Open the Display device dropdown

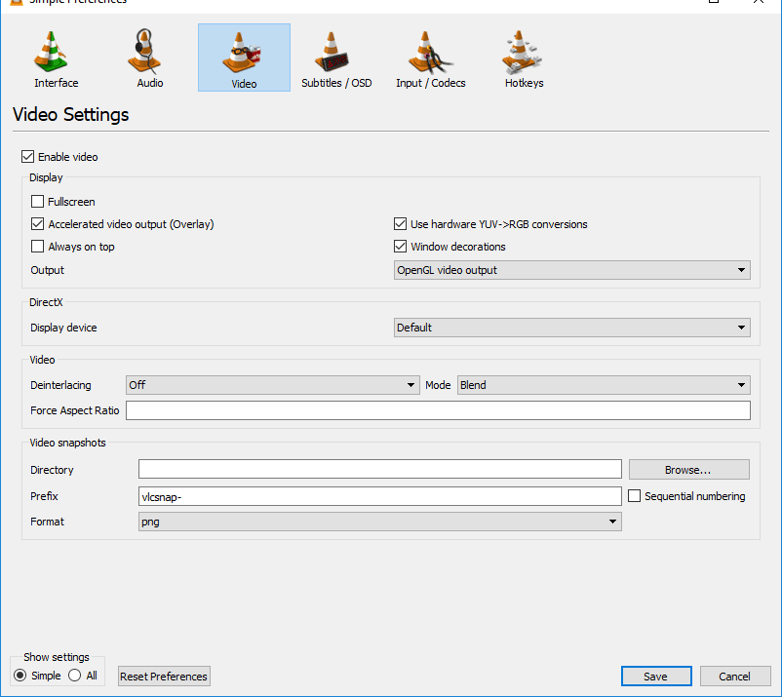point(572,328)
